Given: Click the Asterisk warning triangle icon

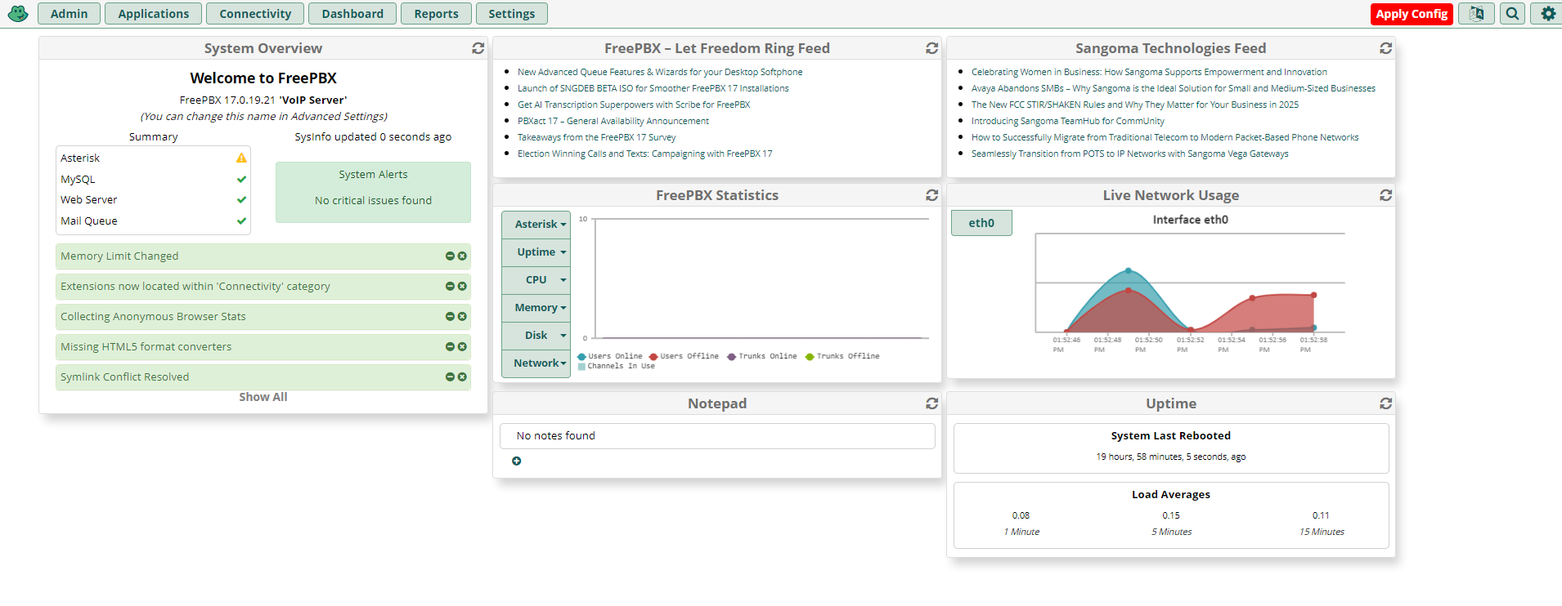Looking at the screenshot, I should pos(241,158).
